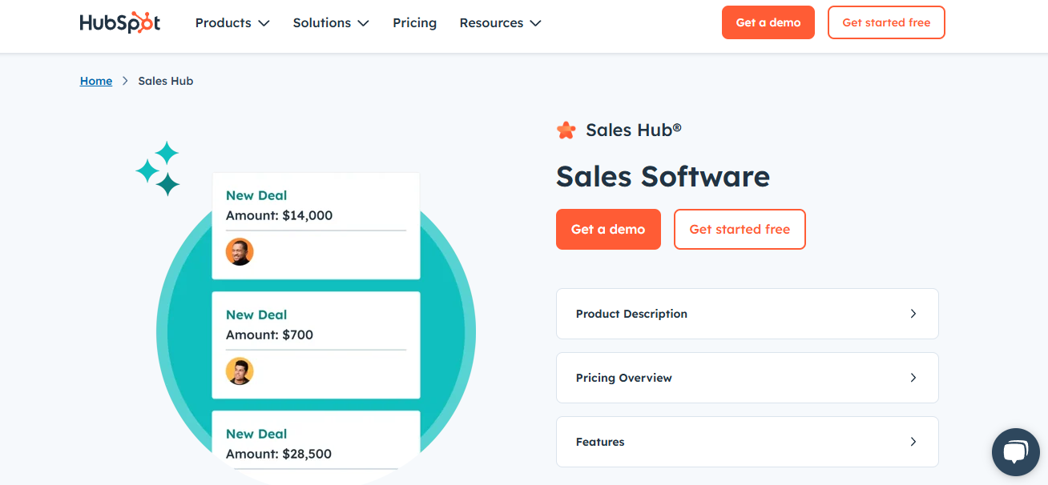Click chevron arrow on Pricing Overview row

click(913, 378)
